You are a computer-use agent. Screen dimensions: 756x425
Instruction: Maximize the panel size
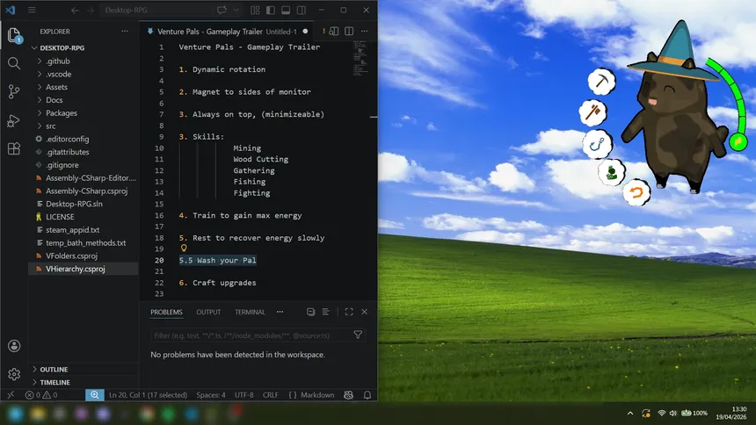(349, 312)
